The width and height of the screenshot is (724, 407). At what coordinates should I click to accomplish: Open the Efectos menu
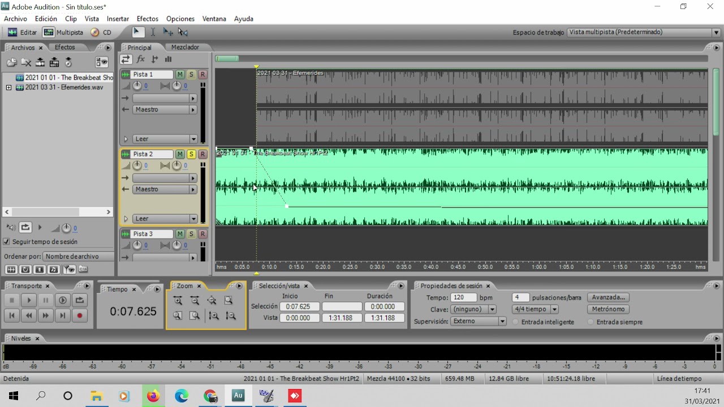click(148, 19)
